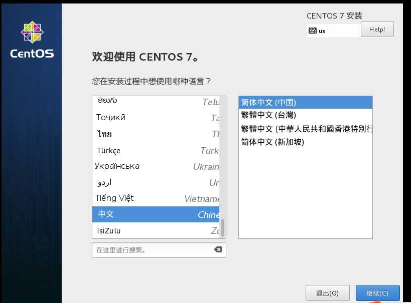Select the us keyboard layout indicator
Viewport: 411px width, 303px height.
[333, 31]
